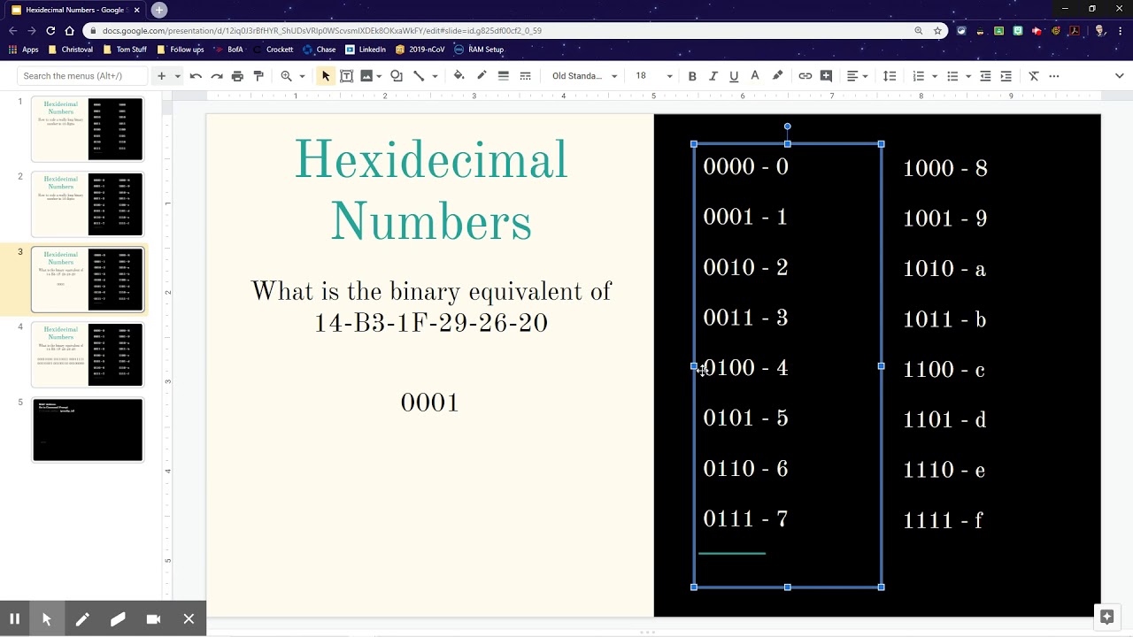Bookmark this page with the star

(937, 30)
